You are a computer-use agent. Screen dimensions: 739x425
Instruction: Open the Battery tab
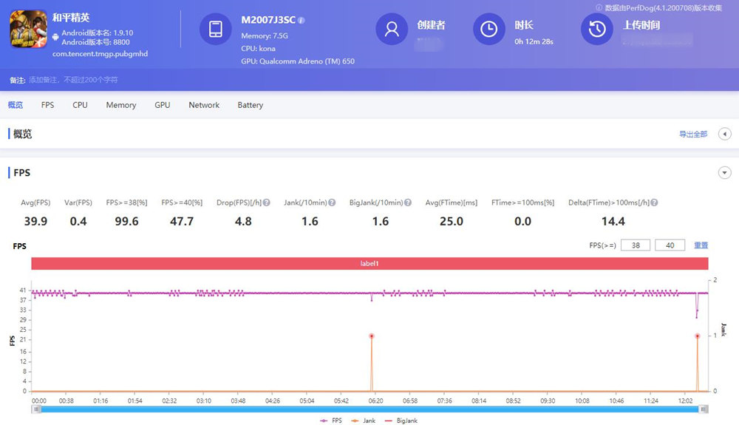click(251, 105)
